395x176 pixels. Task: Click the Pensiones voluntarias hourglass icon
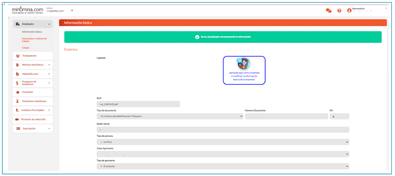click(17, 101)
